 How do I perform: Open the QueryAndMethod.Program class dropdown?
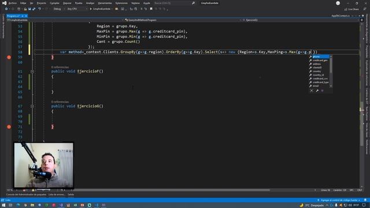coord(183,20)
